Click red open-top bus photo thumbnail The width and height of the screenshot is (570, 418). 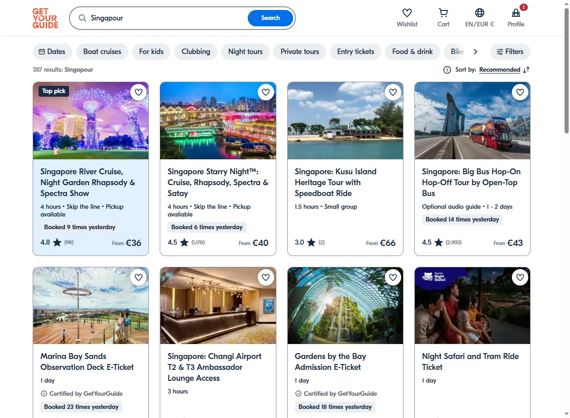click(x=472, y=121)
